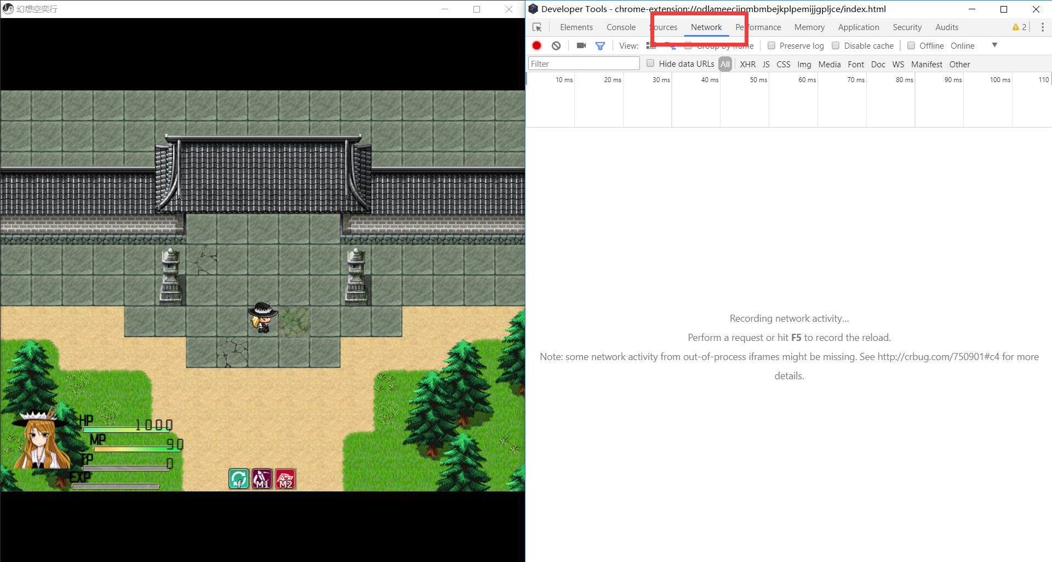The height and width of the screenshot is (562, 1052).
Task: Switch to the Console tab
Action: (x=621, y=27)
